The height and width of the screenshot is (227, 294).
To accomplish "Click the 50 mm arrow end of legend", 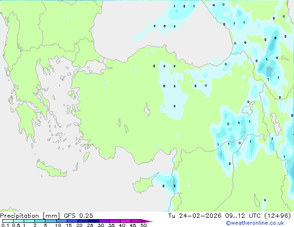I will pos(147,221).
